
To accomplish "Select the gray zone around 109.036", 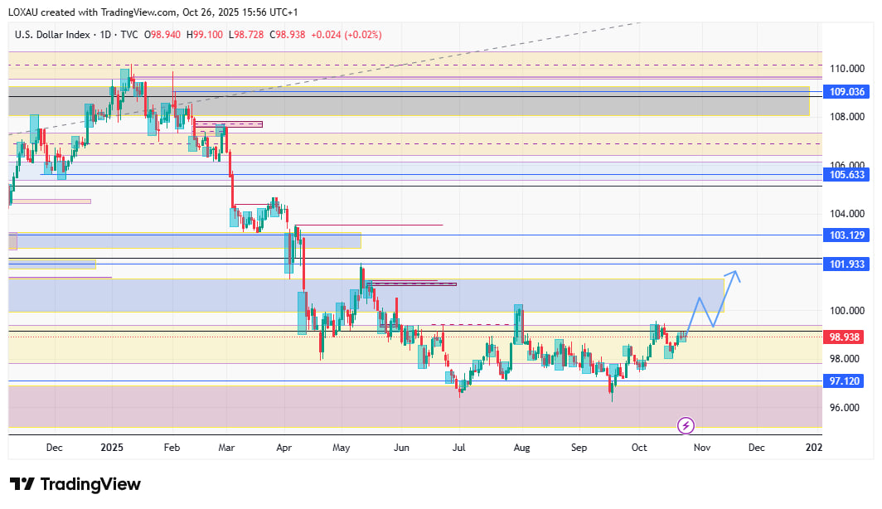I will click(x=497, y=104).
